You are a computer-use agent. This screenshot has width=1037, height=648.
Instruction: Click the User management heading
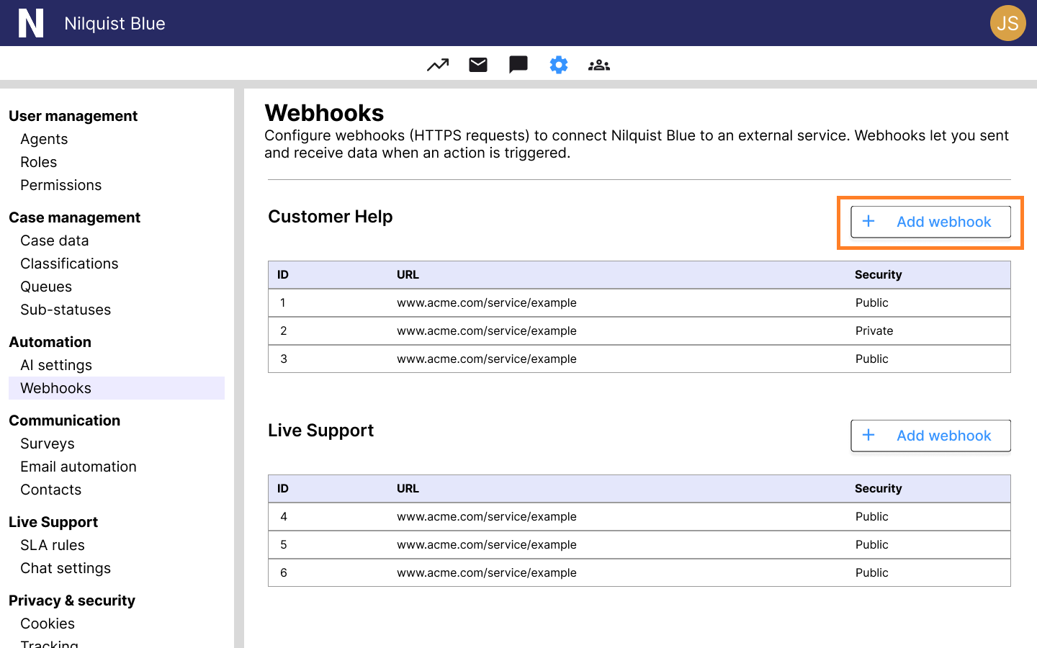73,116
